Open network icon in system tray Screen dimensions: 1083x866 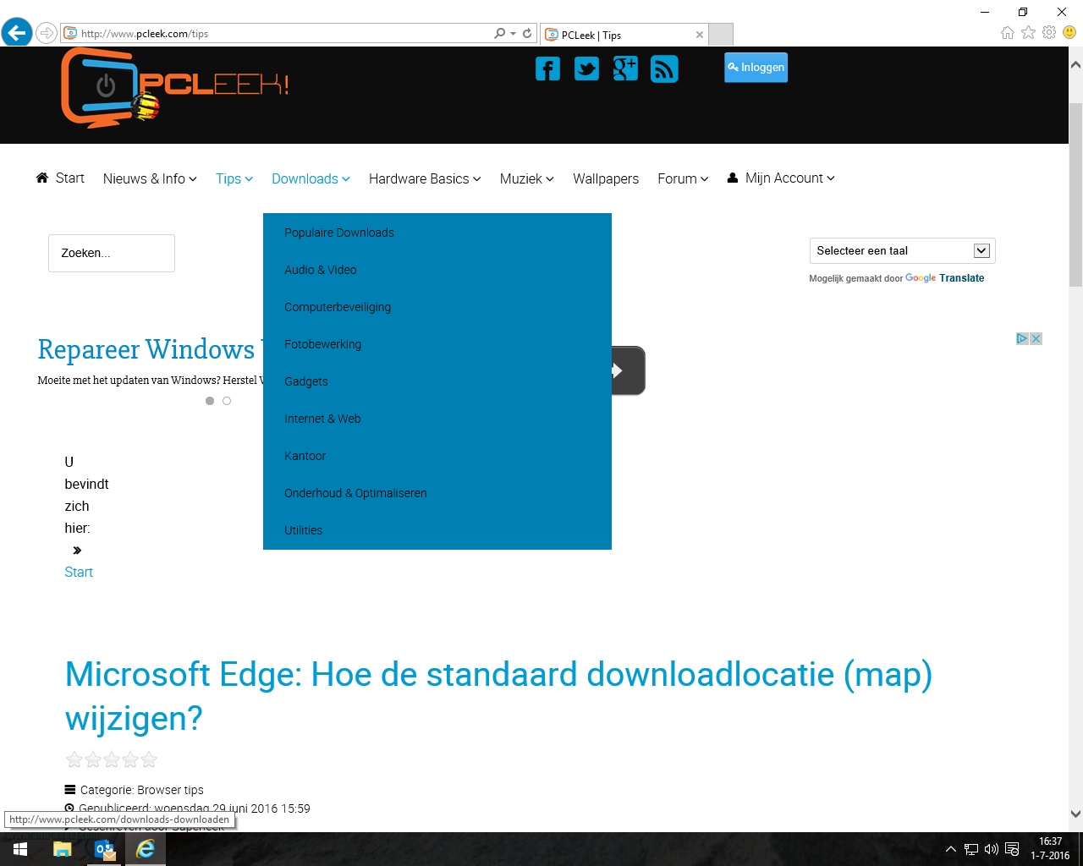(971, 849)
